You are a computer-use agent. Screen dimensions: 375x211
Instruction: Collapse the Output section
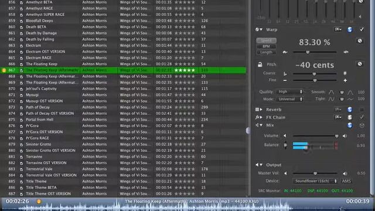(x=261, y=165)
